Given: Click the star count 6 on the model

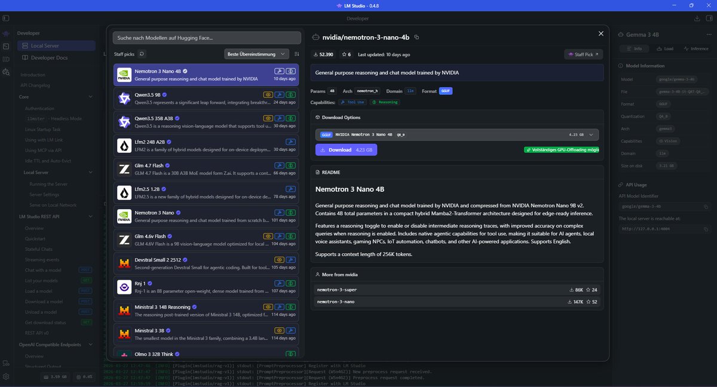Looking at the screenshot, I should click(x=346, y=54).
